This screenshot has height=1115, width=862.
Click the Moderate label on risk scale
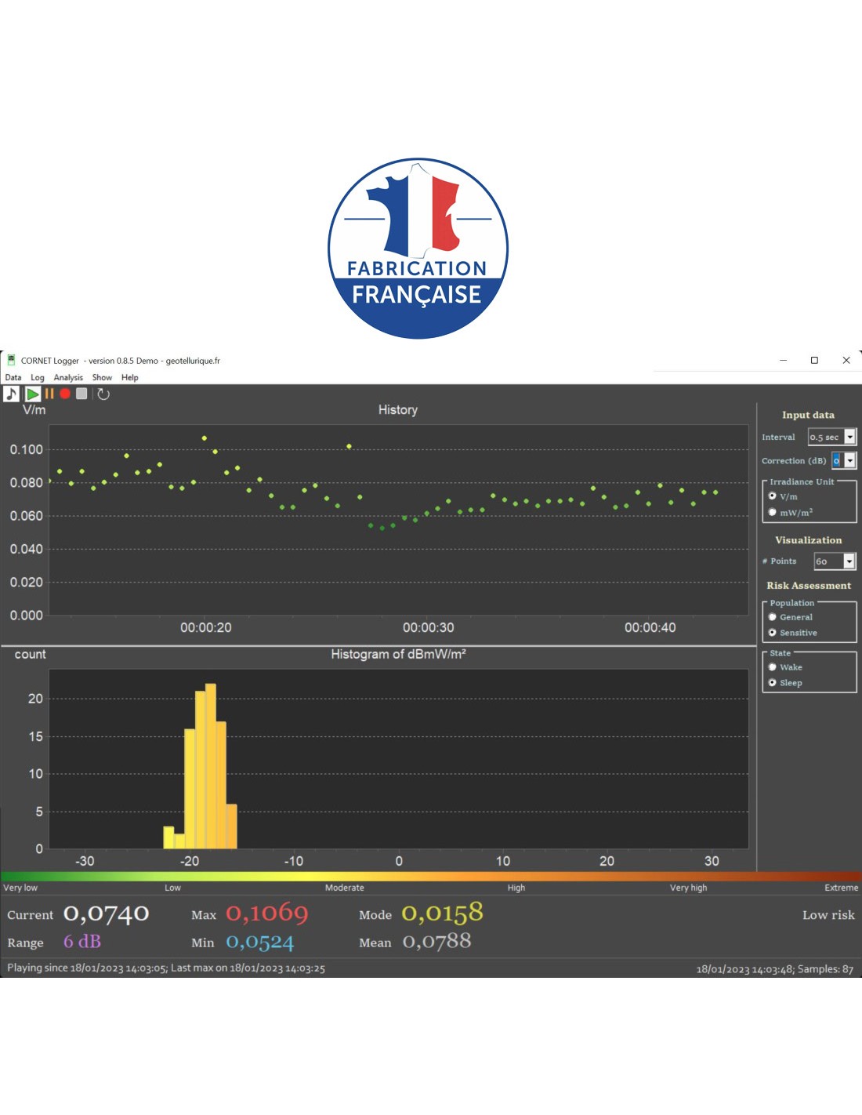(345, 888)
